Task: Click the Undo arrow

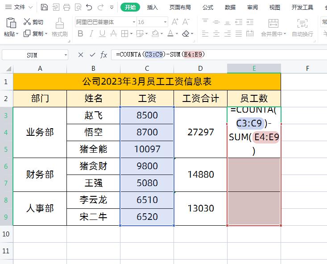Action: tap(89, 7)
